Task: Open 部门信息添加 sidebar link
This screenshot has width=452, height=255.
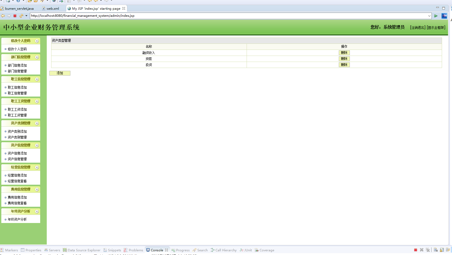Action: point(17,65)
